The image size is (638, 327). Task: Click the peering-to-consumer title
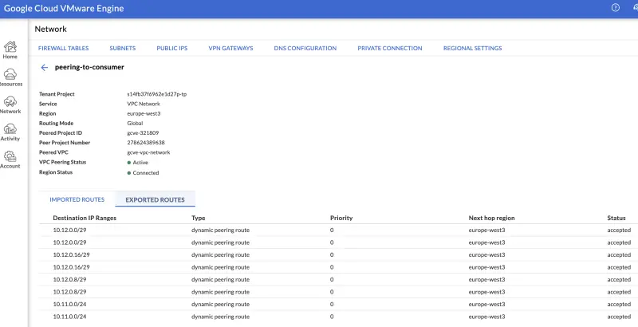tap(89, 67)
